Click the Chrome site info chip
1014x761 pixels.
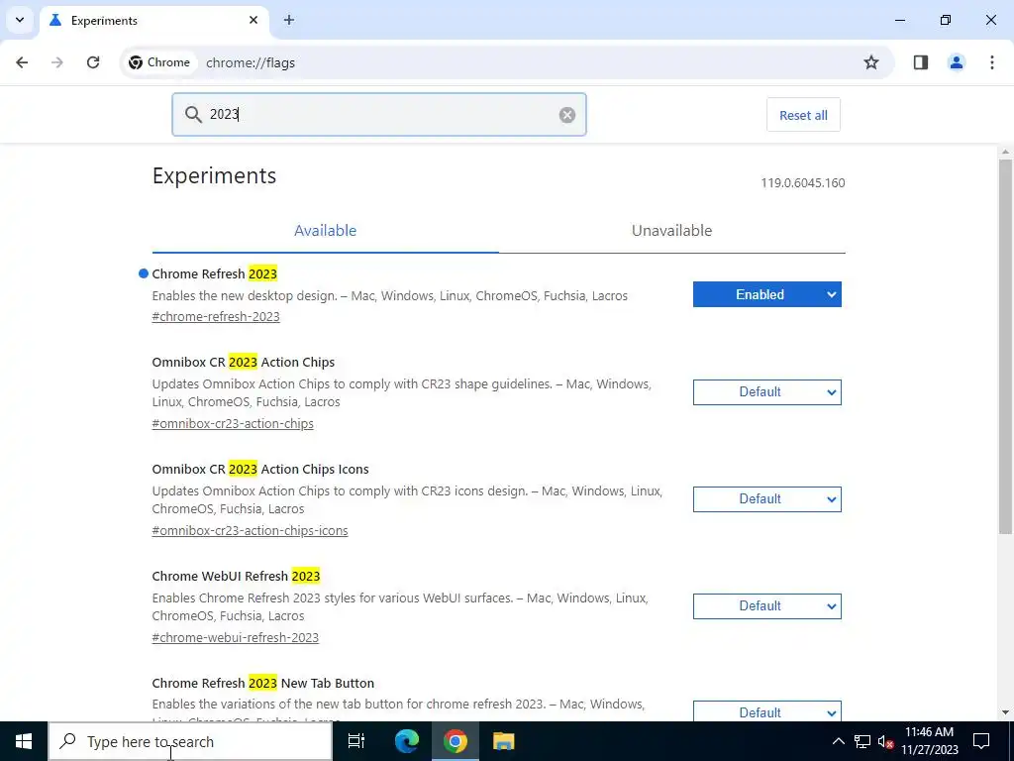[159, 62]
